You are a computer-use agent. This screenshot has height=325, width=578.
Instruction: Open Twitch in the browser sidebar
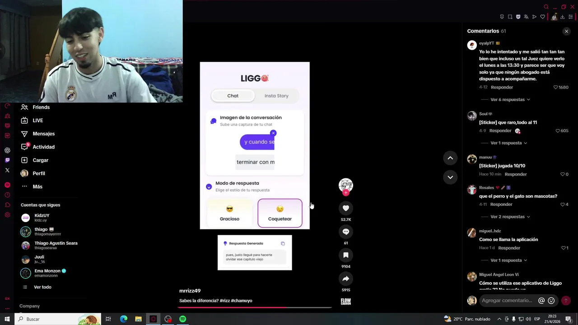click(7, 160)
